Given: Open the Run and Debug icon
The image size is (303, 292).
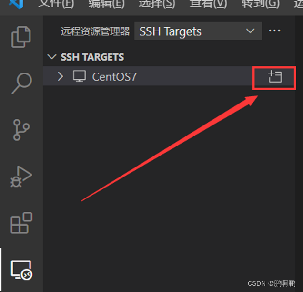Looking at the screenshot, I should point(21,177).
